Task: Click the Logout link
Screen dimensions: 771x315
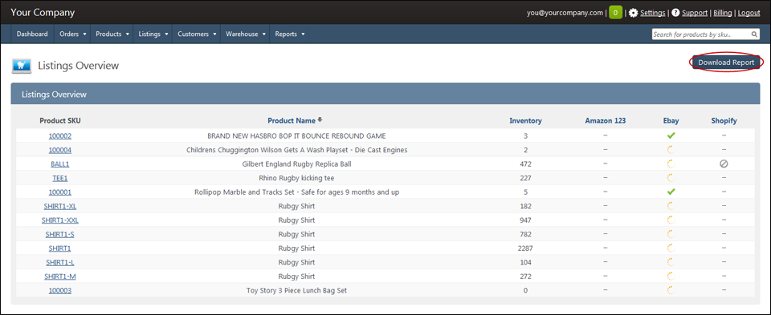Action: click(749, 13)
